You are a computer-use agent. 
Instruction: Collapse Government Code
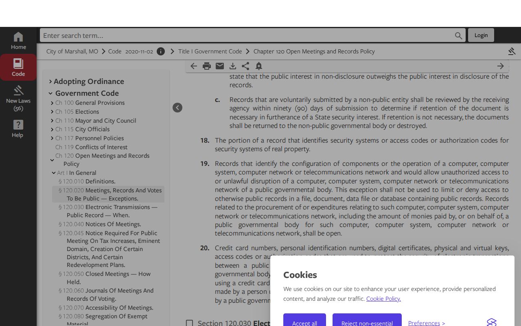tap(50, 93)
